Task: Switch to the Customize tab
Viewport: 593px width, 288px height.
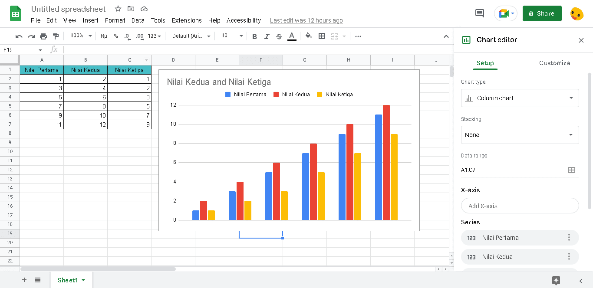Action: click(x=554, y=63)
